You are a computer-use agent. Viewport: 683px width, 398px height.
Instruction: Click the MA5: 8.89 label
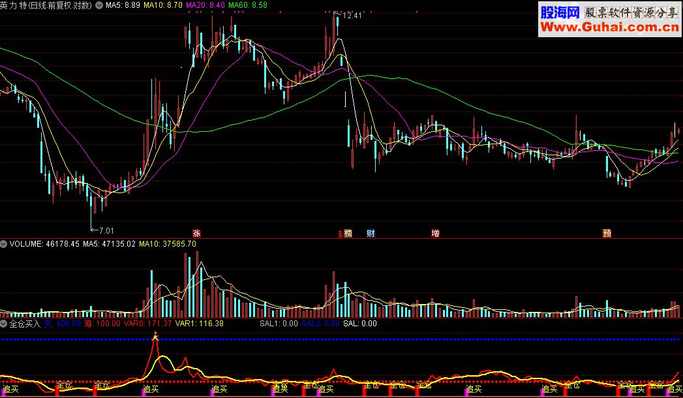coord(123,5)
